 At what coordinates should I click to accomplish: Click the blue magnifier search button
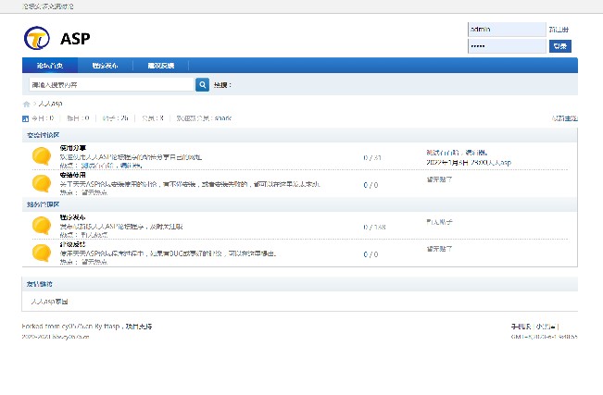[202, 84]
